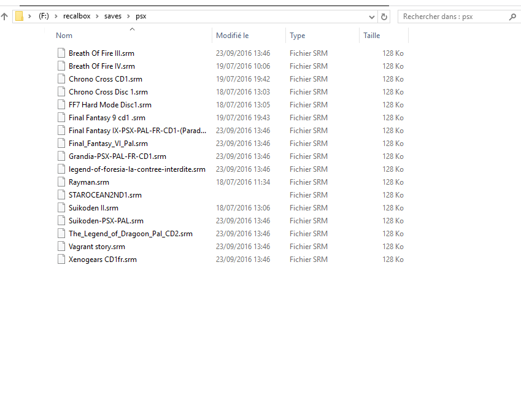Click 128 Ko size of Xenogears CD1fr.srm
Image resolution: width=521 pixels, height=416 pixels.
pos(393,260)
